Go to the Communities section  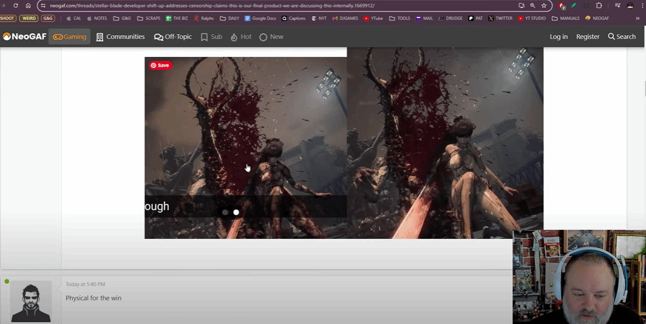pos(120,37)
